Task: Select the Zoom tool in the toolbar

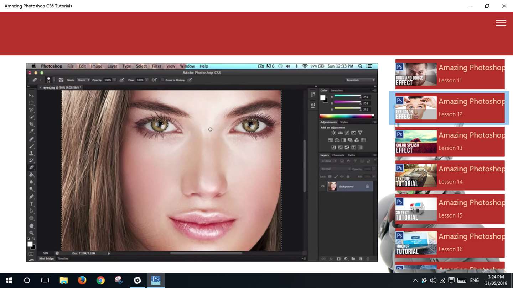Action: click(31, 233)
